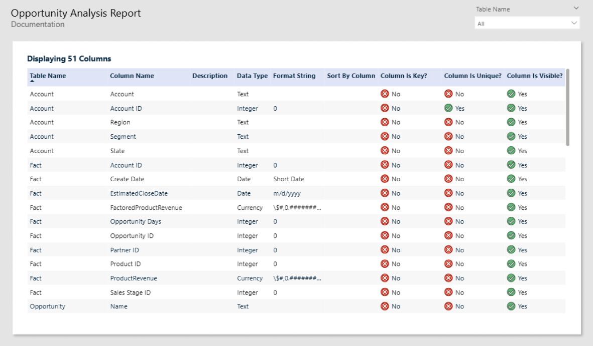Click red X key icon for Fact Account ID

click(x=385, y=165)
